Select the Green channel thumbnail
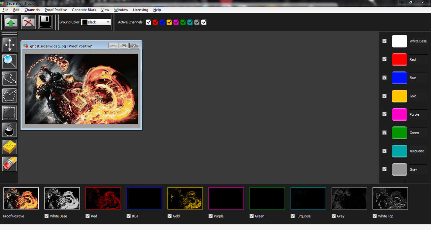The width and height of the screenshot is (431, 230). tap(267, 198)
